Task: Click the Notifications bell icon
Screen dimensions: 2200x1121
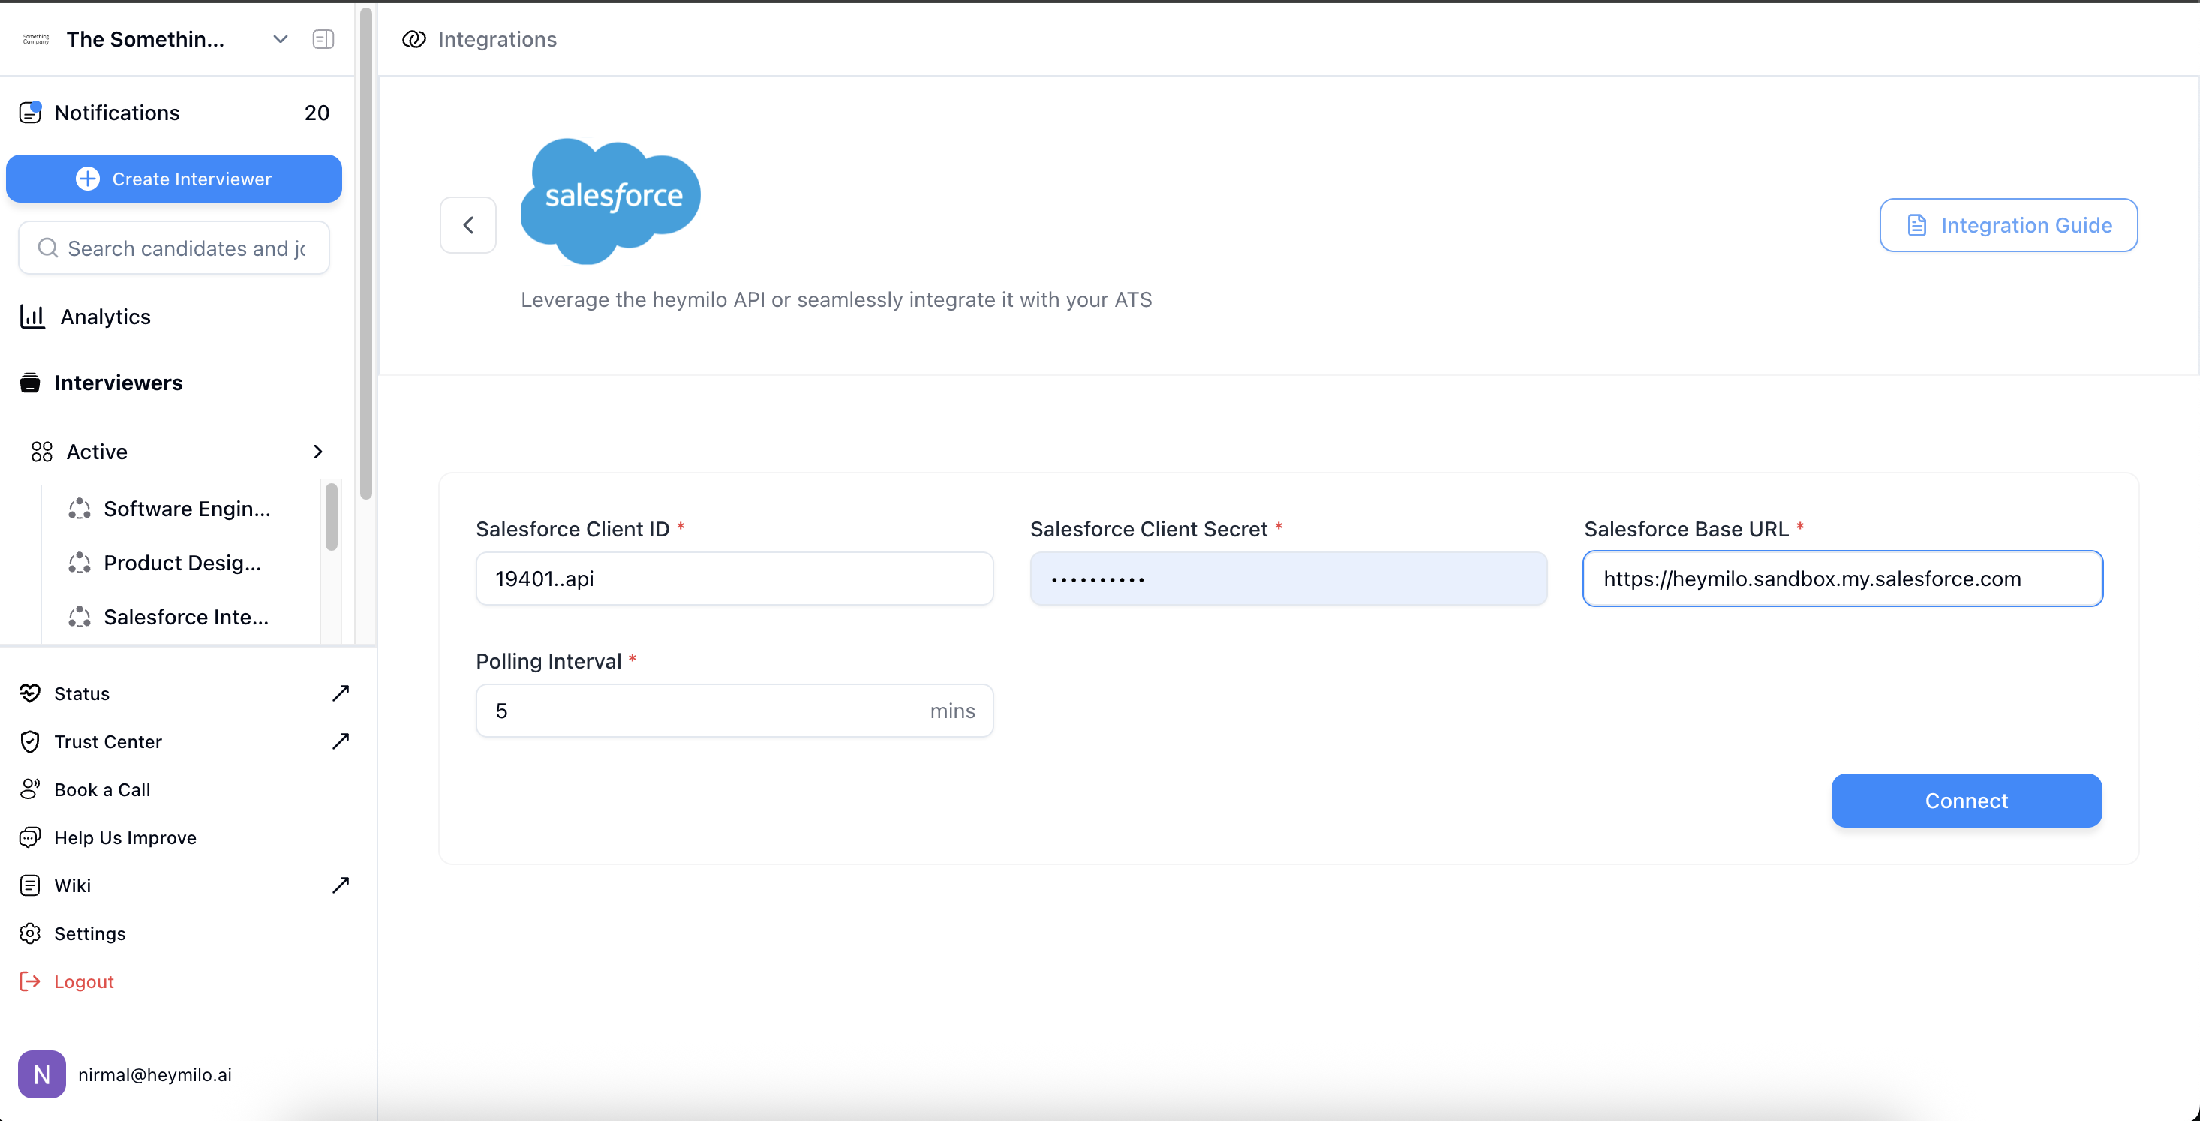Action: [x=31, y=113]
